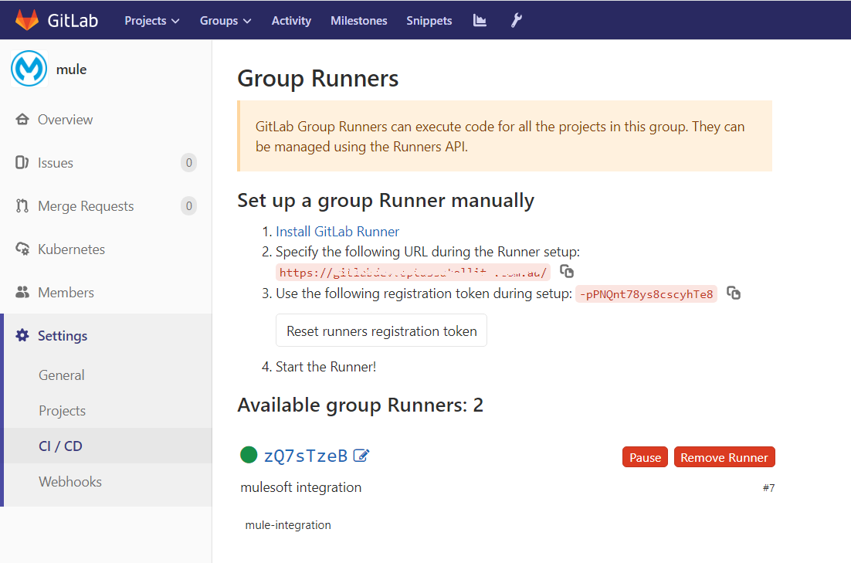Pause the zQ7sTzeB runner

(x=645, y=456)
